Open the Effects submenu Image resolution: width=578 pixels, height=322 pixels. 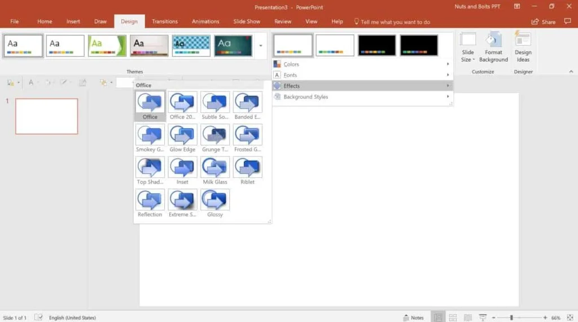(x=363, y=85)
